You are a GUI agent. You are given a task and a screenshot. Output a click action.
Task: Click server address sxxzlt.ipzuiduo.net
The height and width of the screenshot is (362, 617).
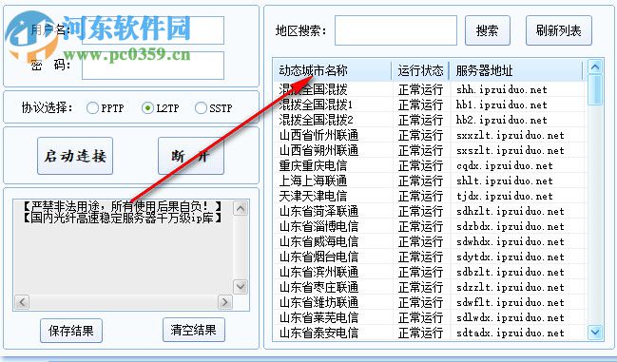pyautogui.click(x=511, y=136)
